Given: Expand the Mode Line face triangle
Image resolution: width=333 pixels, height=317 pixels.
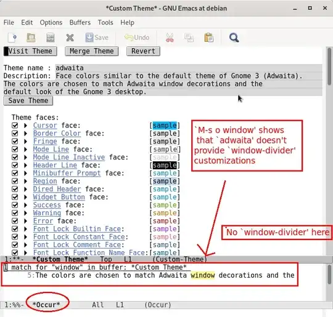Looking at the screenshot, I should [25, 150].
